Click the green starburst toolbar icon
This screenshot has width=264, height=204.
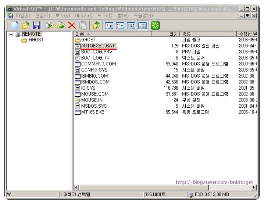156,25
